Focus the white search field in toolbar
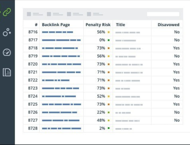 pos(163,14)
